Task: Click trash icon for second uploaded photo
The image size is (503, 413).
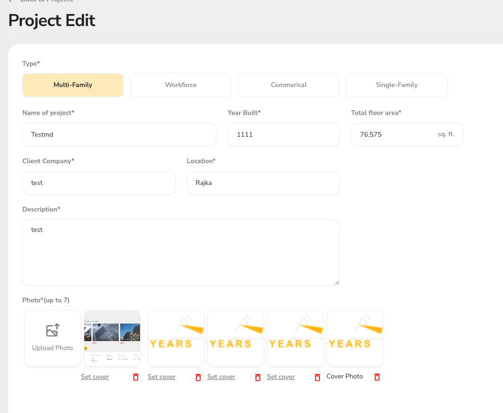Action: click(198, 377)
